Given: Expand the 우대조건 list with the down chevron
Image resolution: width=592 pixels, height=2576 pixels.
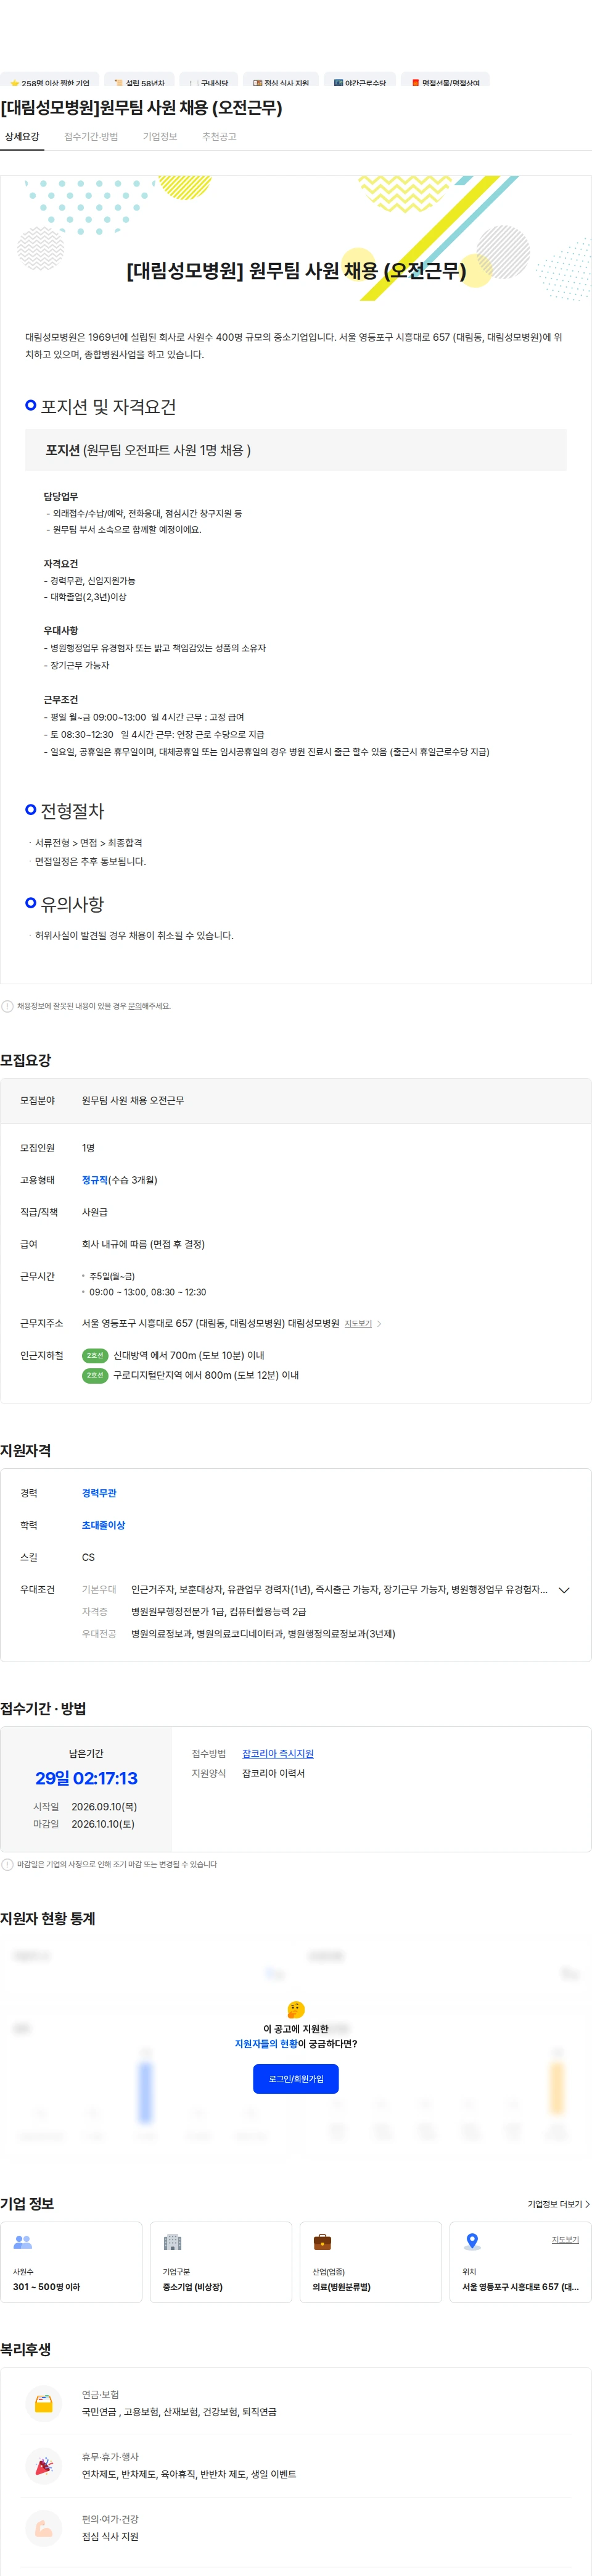Looking at the screenshot, I should 564,1590.
